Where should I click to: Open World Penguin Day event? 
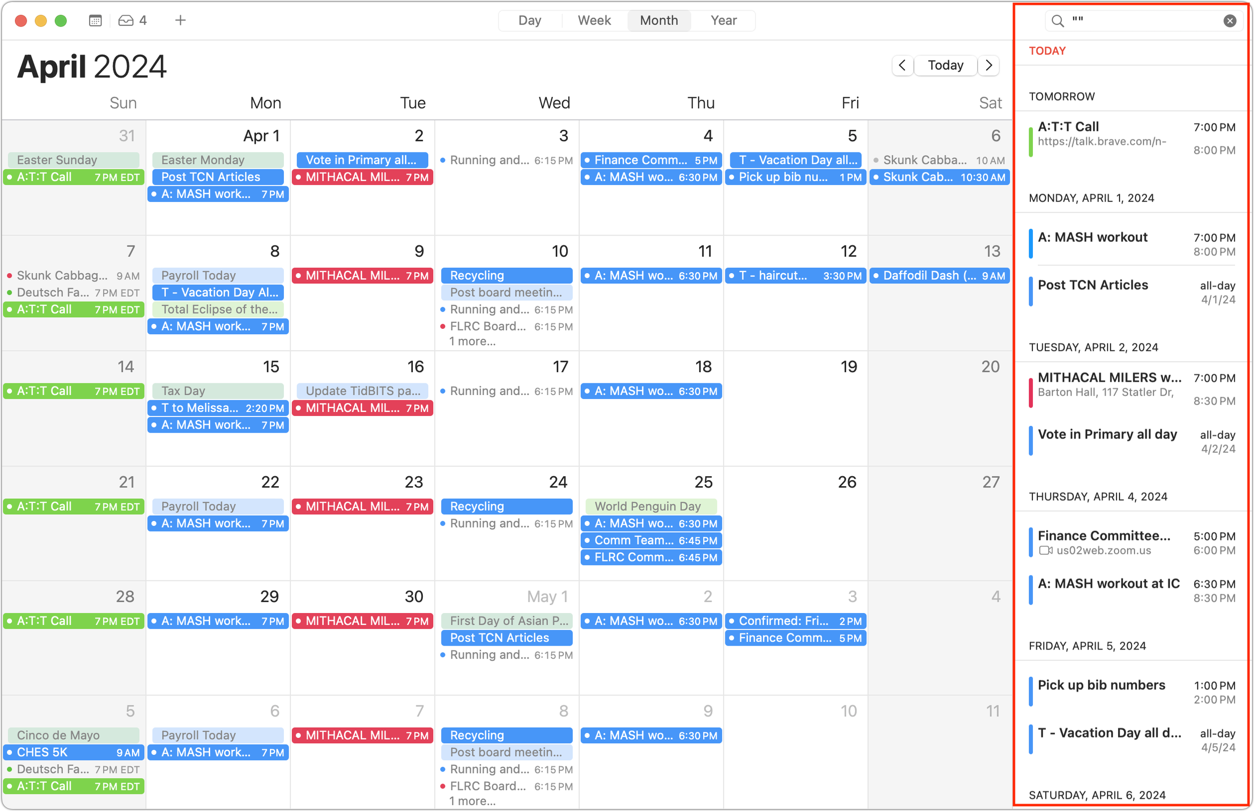650,507
